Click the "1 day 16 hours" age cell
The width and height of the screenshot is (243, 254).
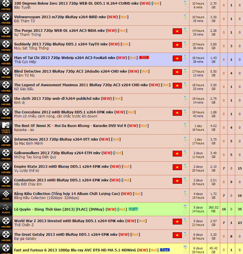pos(198,128)
